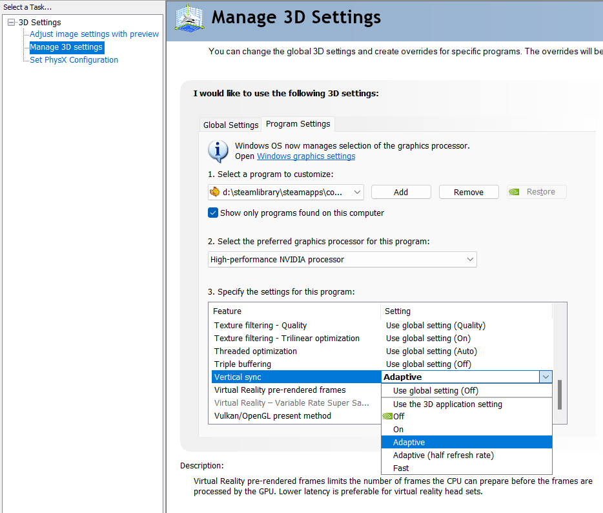Open the Windows graphics settings link

click(x=306, y=156)
